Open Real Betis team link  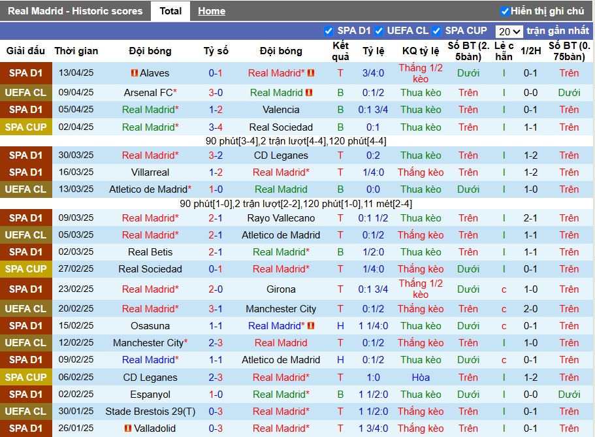(x=150, y=252)
